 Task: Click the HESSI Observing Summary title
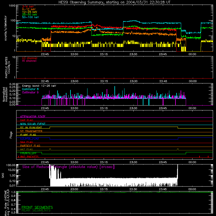tap(114, 2)
